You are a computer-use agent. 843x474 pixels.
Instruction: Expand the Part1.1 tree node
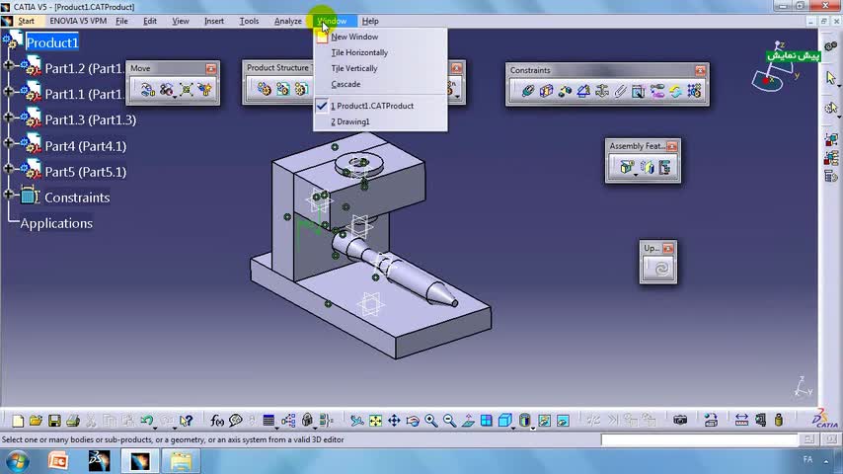pyautogui.click(x=8, y=92)
